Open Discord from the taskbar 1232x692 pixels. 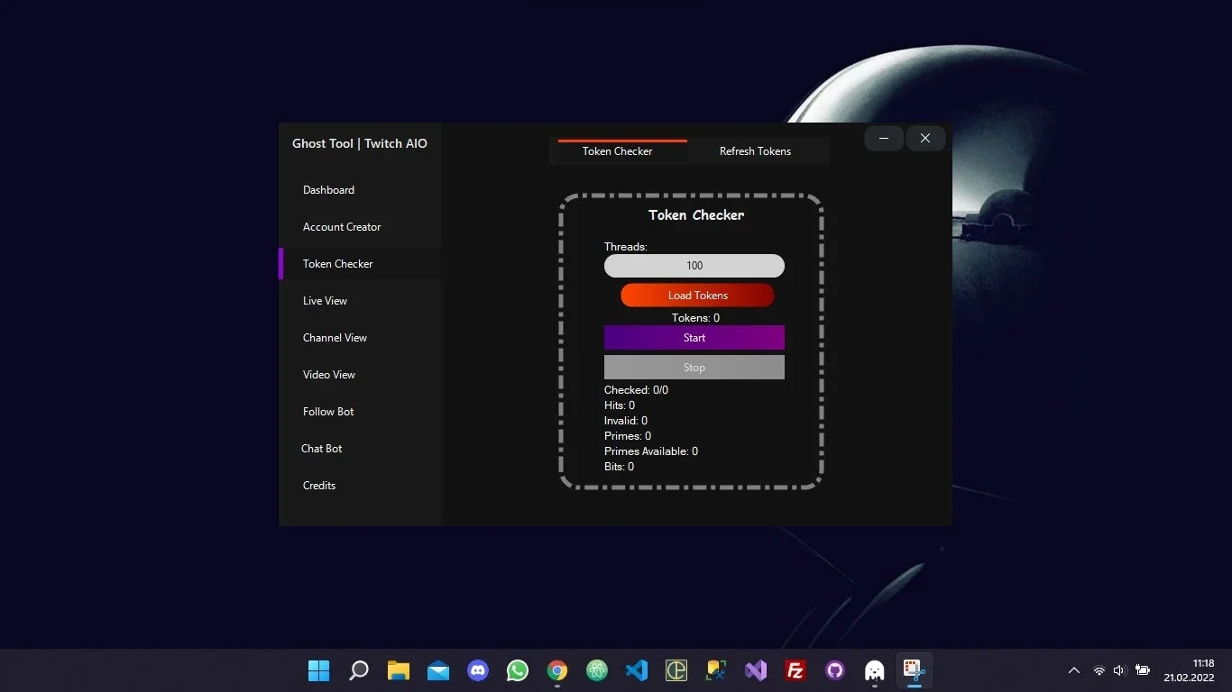478,670
